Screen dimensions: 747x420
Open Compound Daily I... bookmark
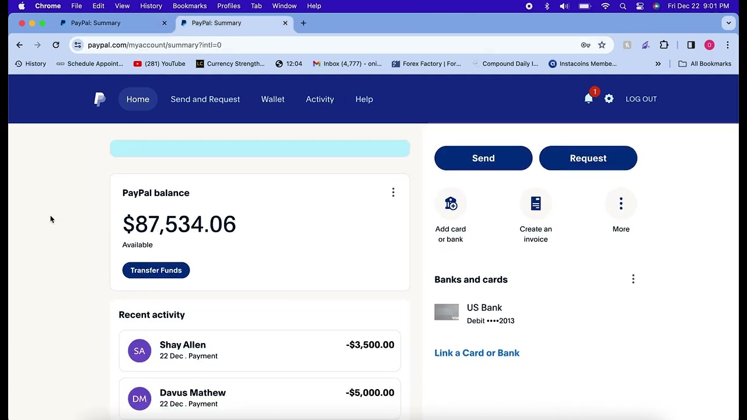point(505,64)
